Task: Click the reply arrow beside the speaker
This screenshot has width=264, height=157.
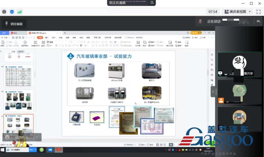Action: 258,21
